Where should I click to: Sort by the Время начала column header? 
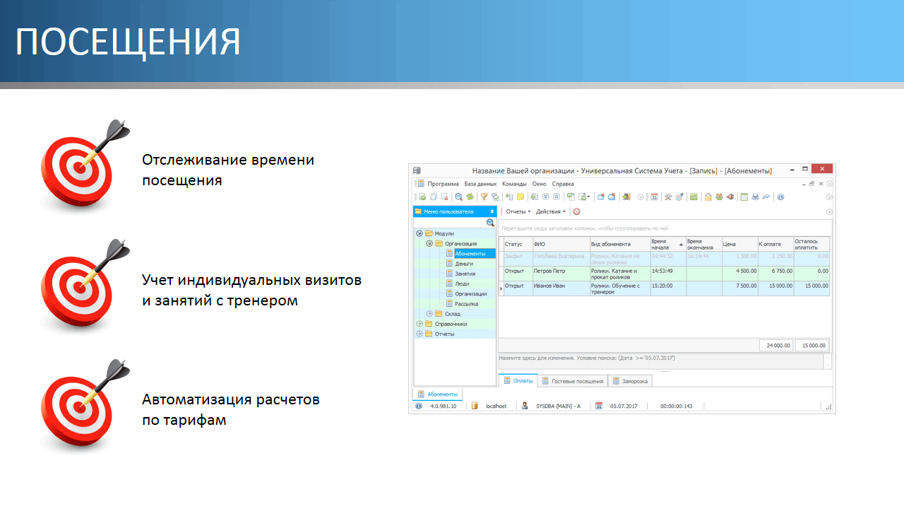pos(667,244)
